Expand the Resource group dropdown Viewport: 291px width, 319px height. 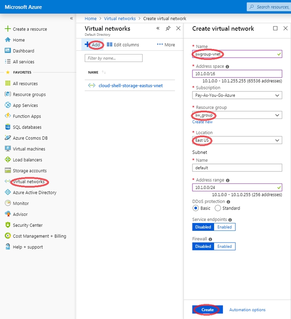(x=237, y=115)
